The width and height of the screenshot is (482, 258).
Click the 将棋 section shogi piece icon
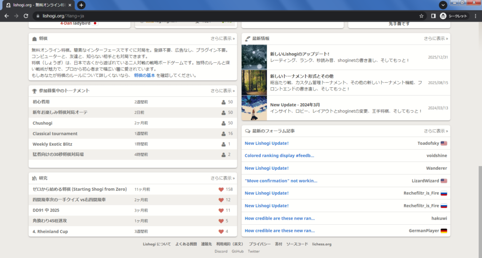pos(34,38)
